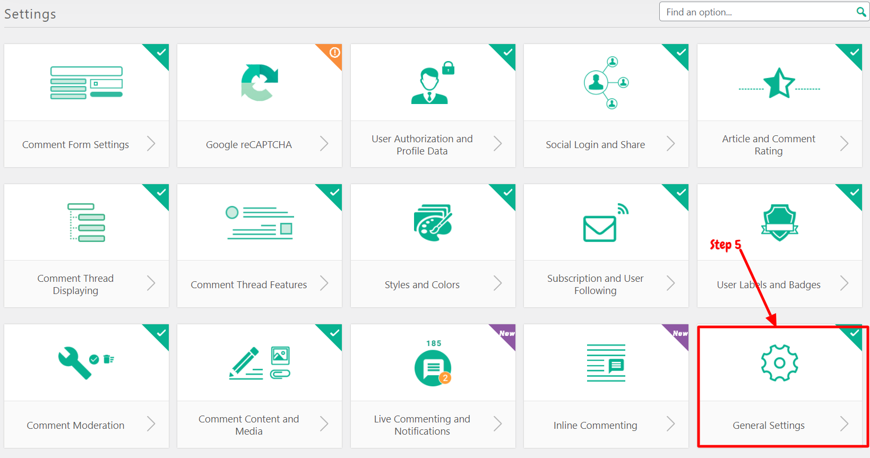Click the User Authorization person-lock icon
Screen dimensions: 870x458
tap(433, 82)
